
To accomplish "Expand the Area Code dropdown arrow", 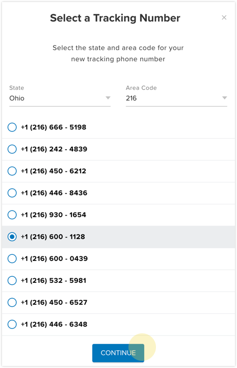I will [x=224, y=98].
